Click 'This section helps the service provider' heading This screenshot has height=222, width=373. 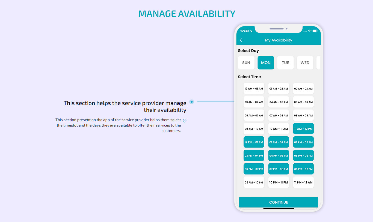pos(125,106)
